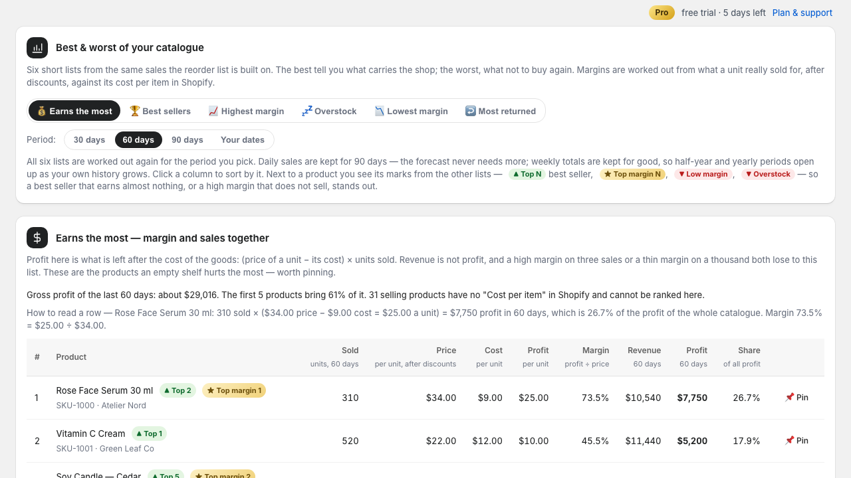
Task: Click the $10,540 revenue cell
Action: [x=643, y=398]
